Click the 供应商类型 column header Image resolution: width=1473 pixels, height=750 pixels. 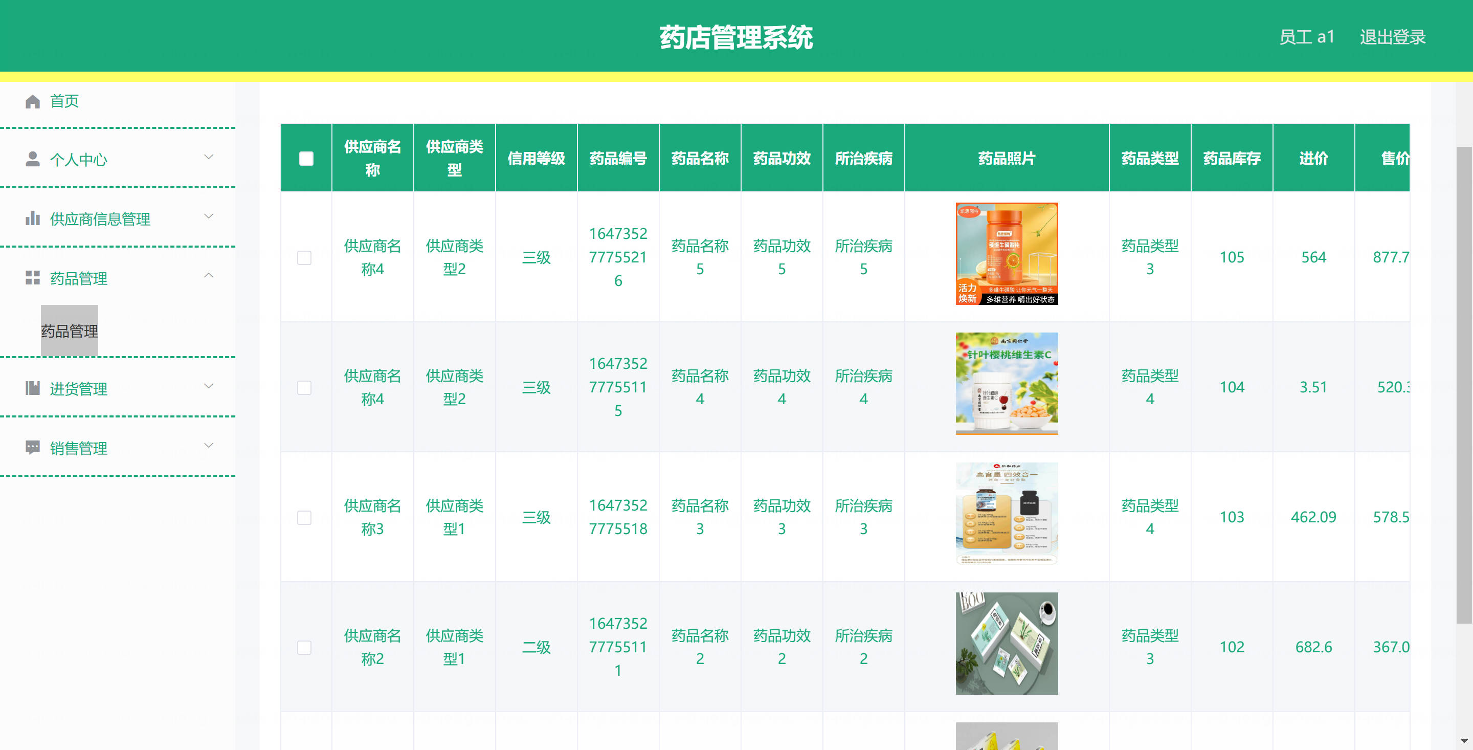[x=455, y=159]
